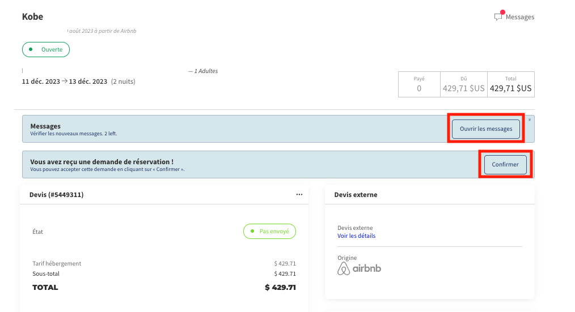Click the Messages label in page header
This screenshot has width=575, height=312.
(519, 17)
